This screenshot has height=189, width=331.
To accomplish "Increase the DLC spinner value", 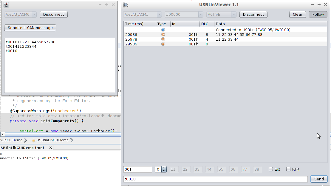I will point(164,168).
